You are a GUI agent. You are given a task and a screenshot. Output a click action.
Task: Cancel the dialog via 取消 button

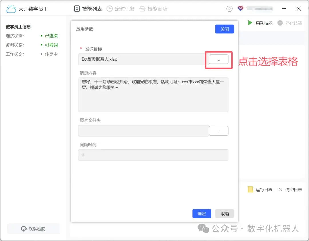click(225, 214)
